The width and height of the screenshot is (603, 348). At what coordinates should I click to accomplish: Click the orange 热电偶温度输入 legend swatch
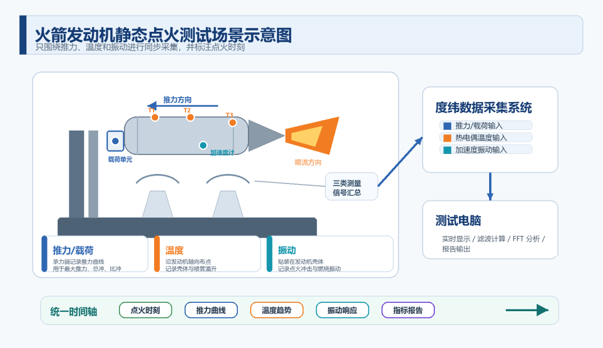coord(447,138)
